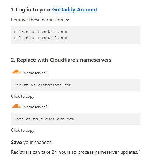The height and width of the screenshot is (160, 150).
Task: Click the bold 'Save' word
Action: pyautogui.click(x=16, y=142)
